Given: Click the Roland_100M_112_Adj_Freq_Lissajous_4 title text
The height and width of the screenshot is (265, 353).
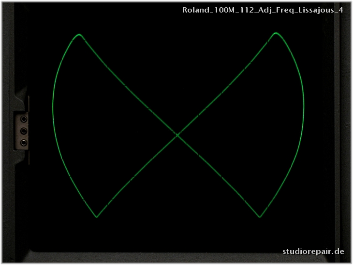Looking at the screenshot, I should coord(263,10).
